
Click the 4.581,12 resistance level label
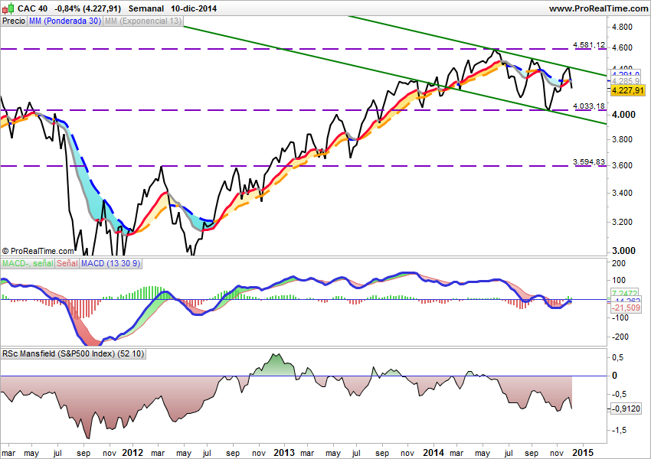pyautogui.click(x=589, y=45)
